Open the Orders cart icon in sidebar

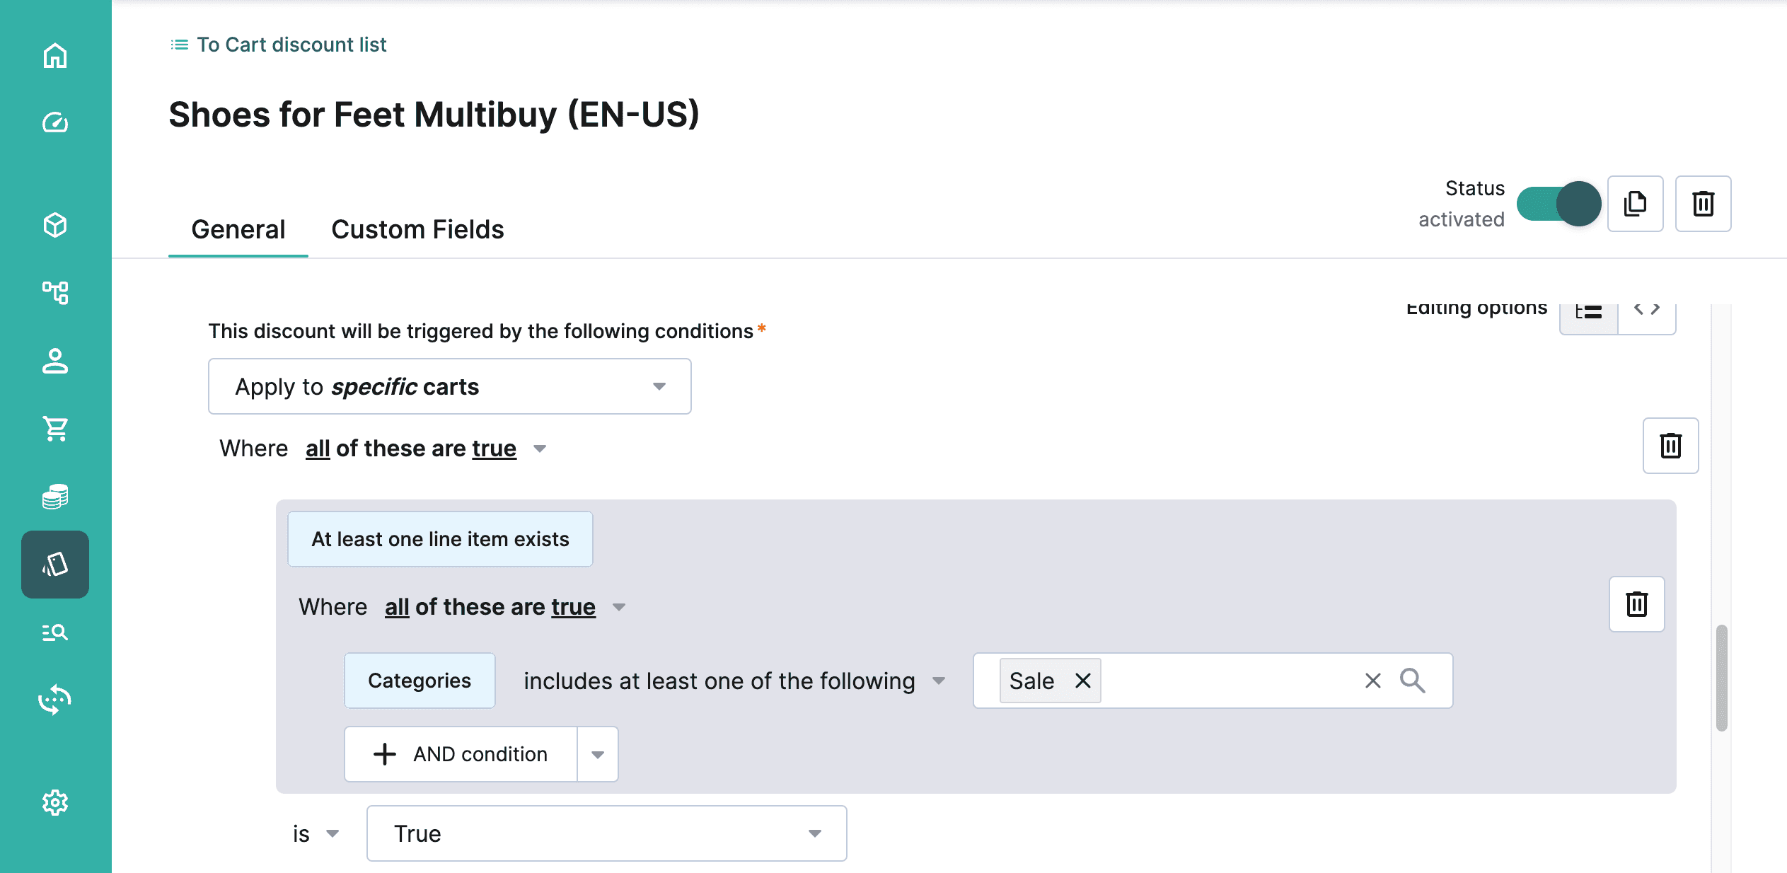tap(55, 428)
